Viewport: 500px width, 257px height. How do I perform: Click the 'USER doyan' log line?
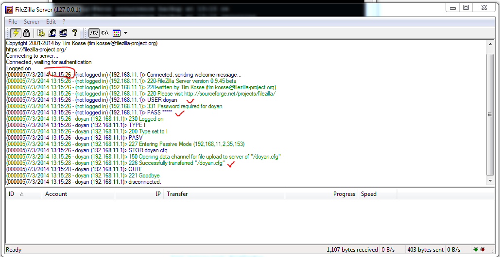pyautogui.click(x=91, y=100)
